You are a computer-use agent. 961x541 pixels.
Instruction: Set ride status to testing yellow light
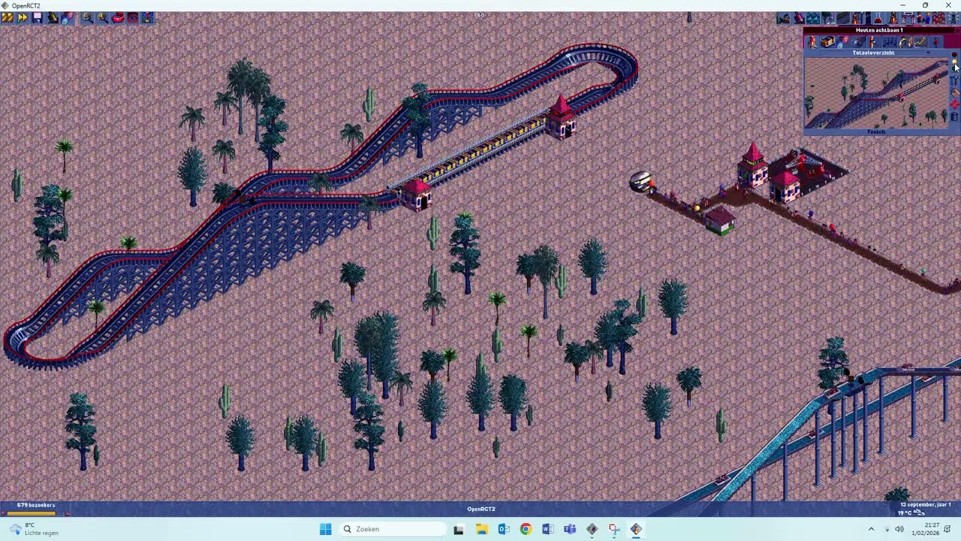point(954,62)
